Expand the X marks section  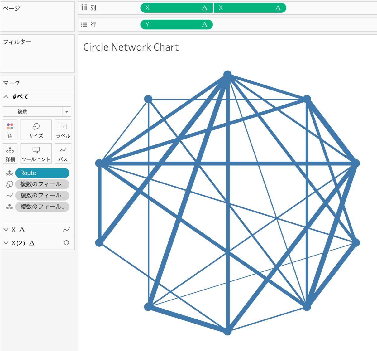(6, 230)
